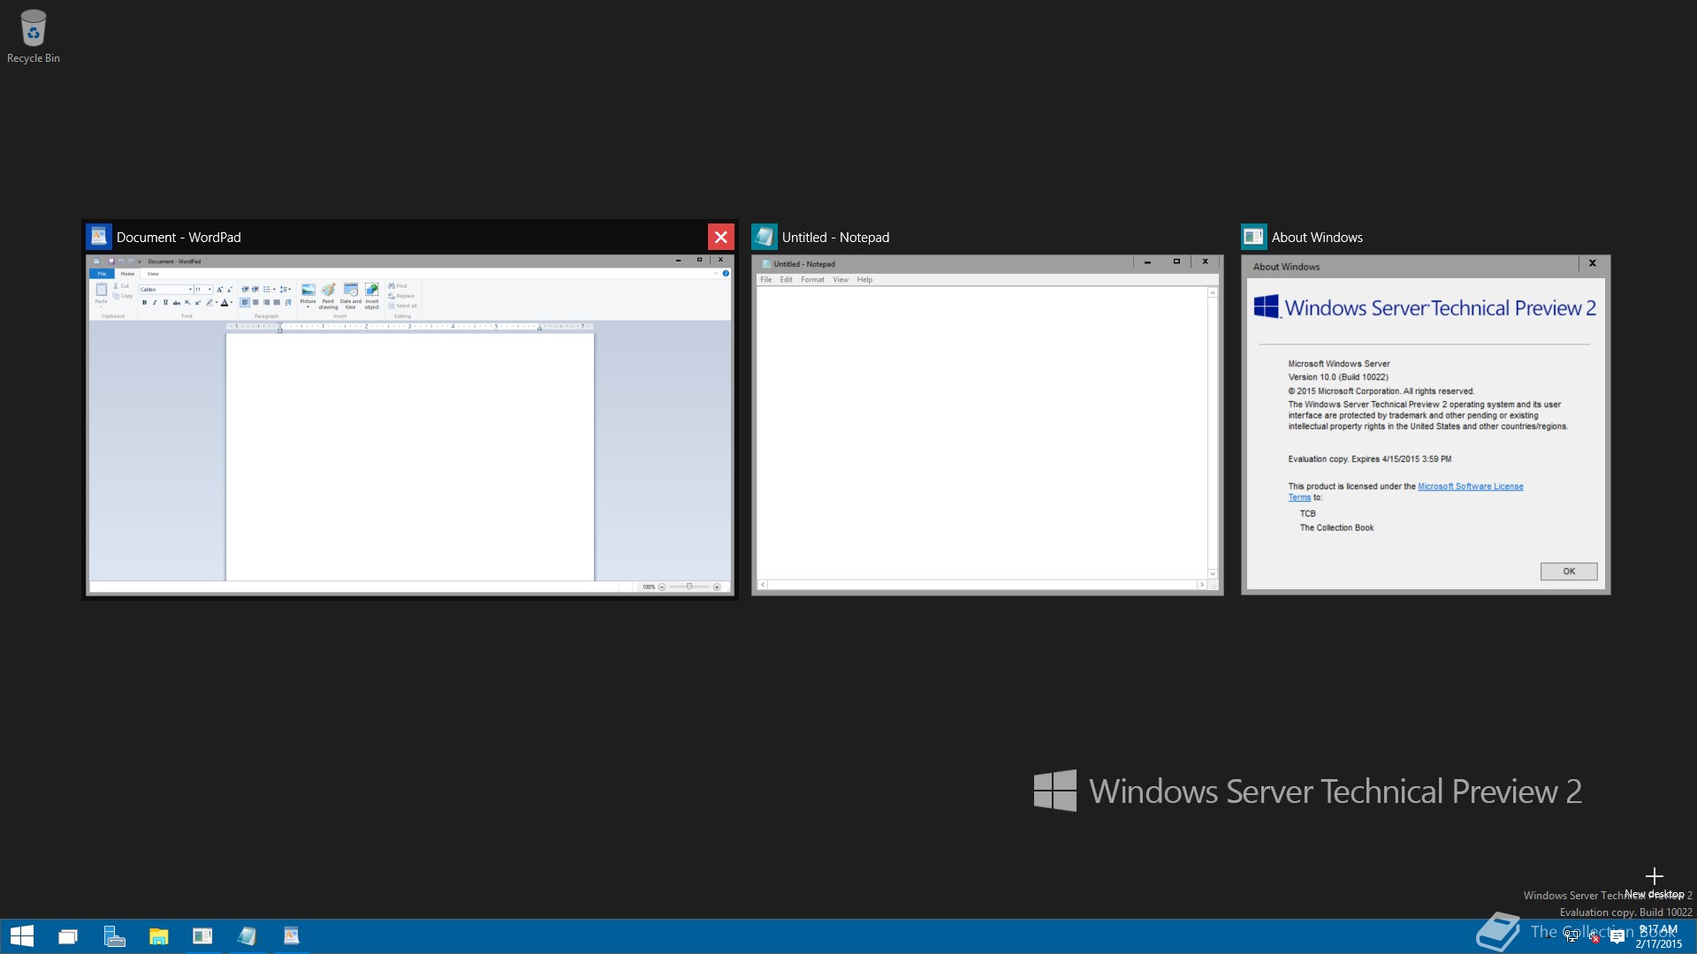Click the Notepad vertical scrollbar
The image size is (1697, 954).
click(1213, 433)
